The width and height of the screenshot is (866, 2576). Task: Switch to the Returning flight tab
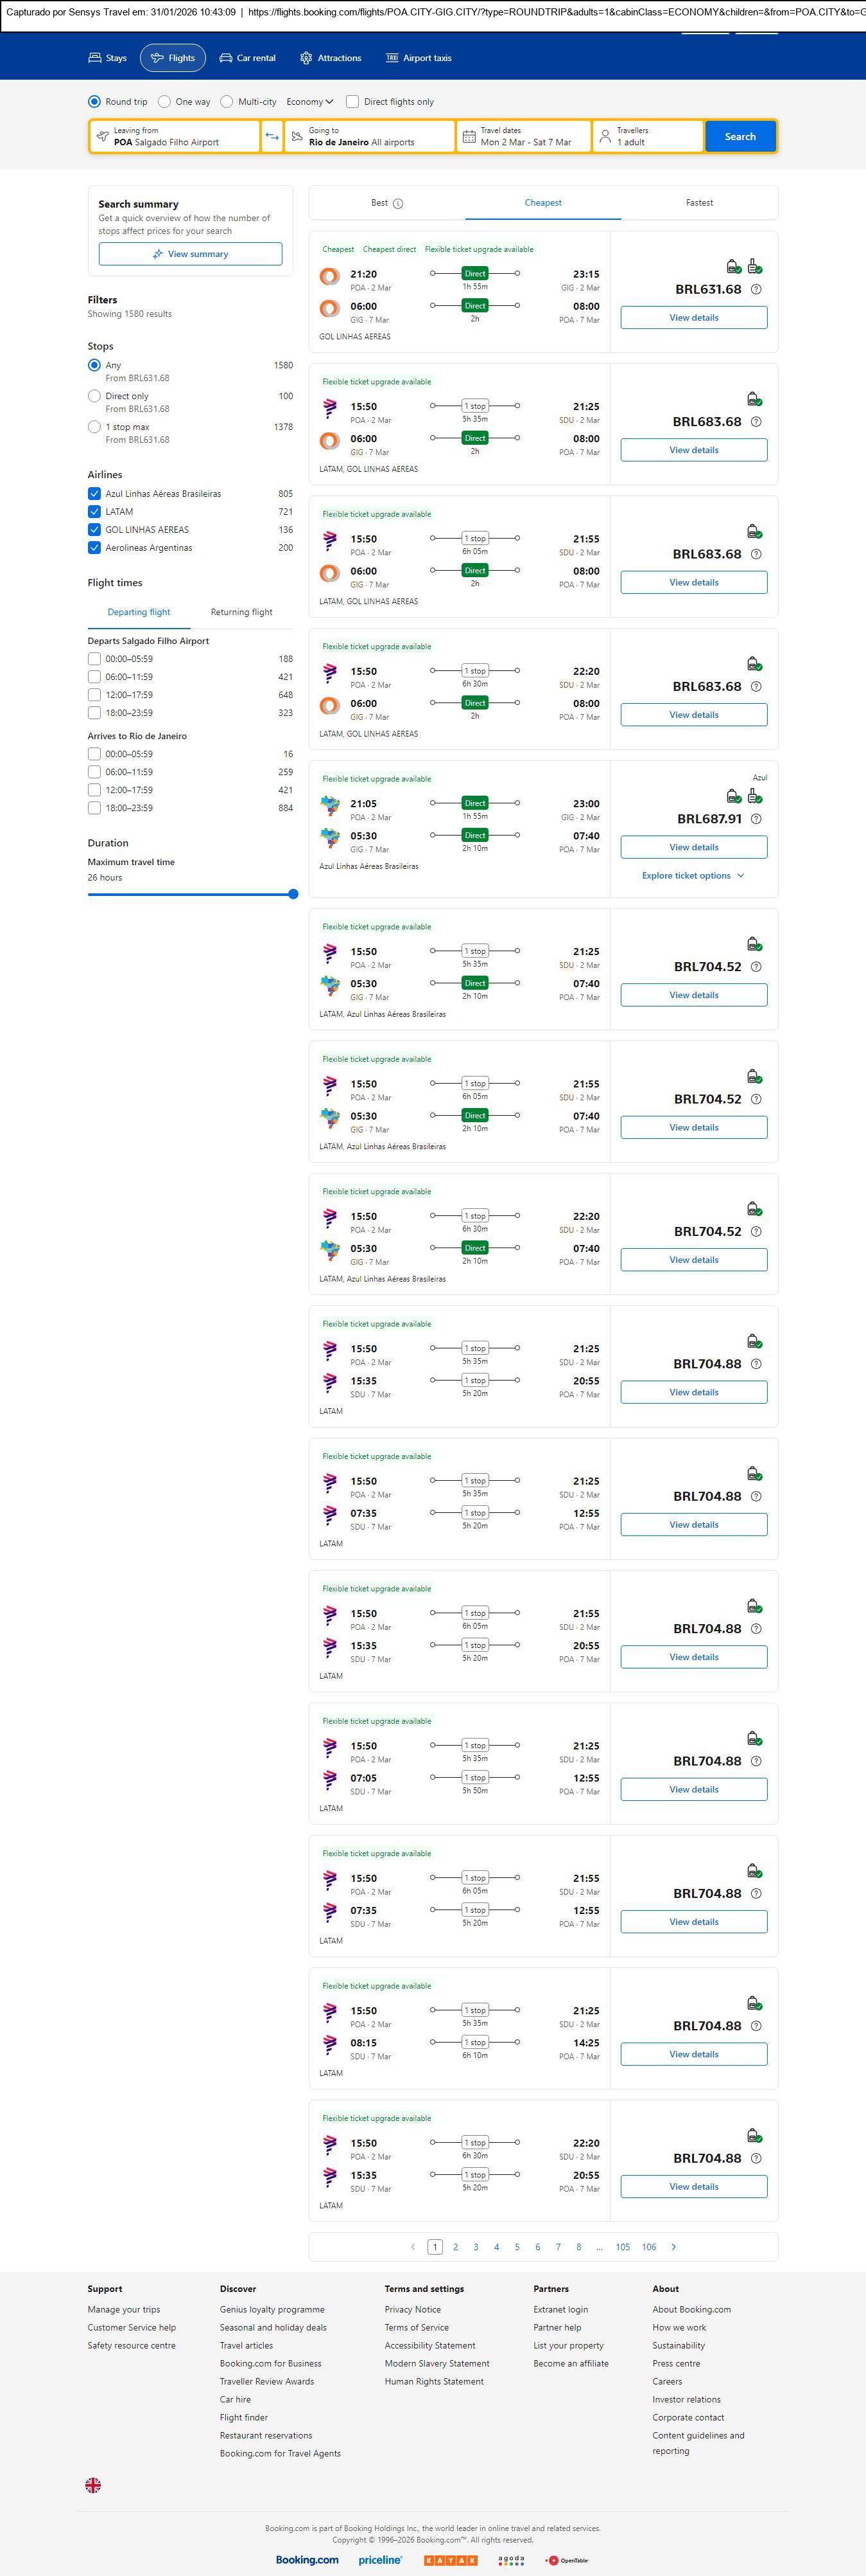[241, 612]
